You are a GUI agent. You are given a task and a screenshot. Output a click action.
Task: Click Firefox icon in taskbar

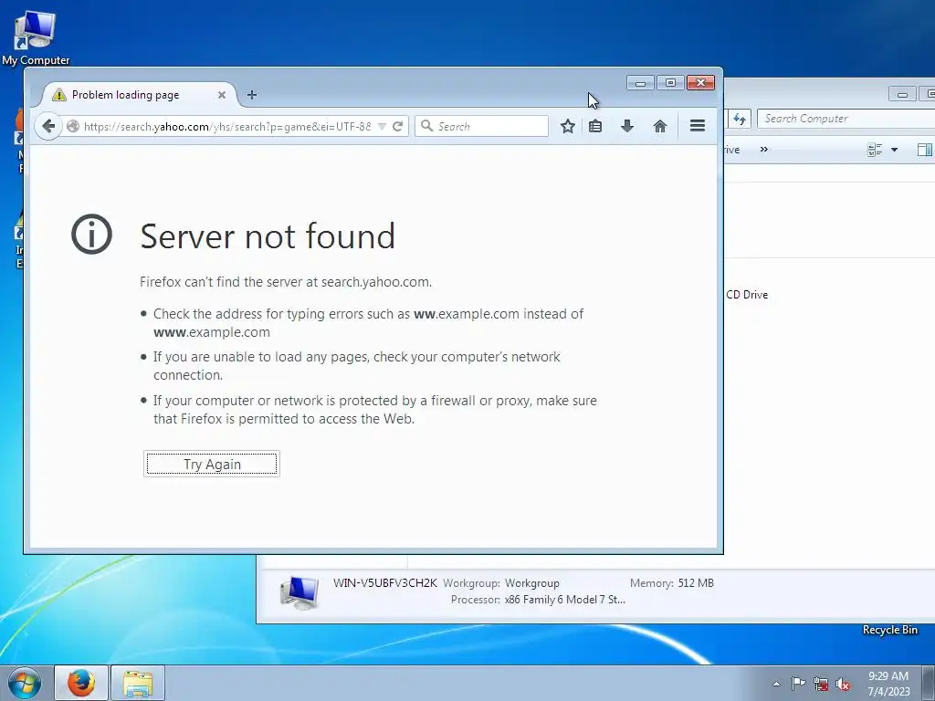pyautogui.click(x=81, y=683)
